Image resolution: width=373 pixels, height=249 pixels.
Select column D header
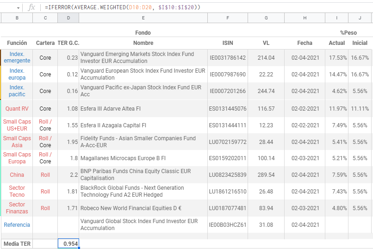point(68,18)
